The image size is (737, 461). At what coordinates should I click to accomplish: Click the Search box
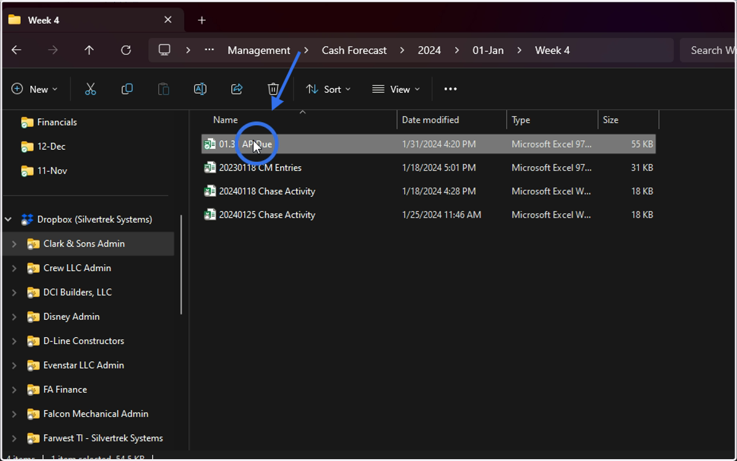706,50
